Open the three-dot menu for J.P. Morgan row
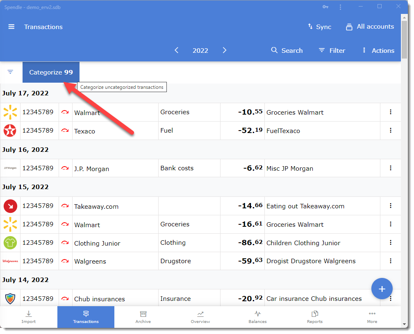414x334 pixels. [x=391, y=168]
